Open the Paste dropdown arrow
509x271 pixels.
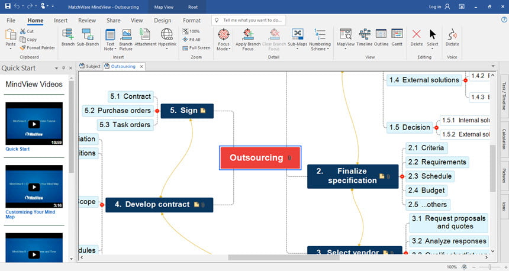[11, 49]
